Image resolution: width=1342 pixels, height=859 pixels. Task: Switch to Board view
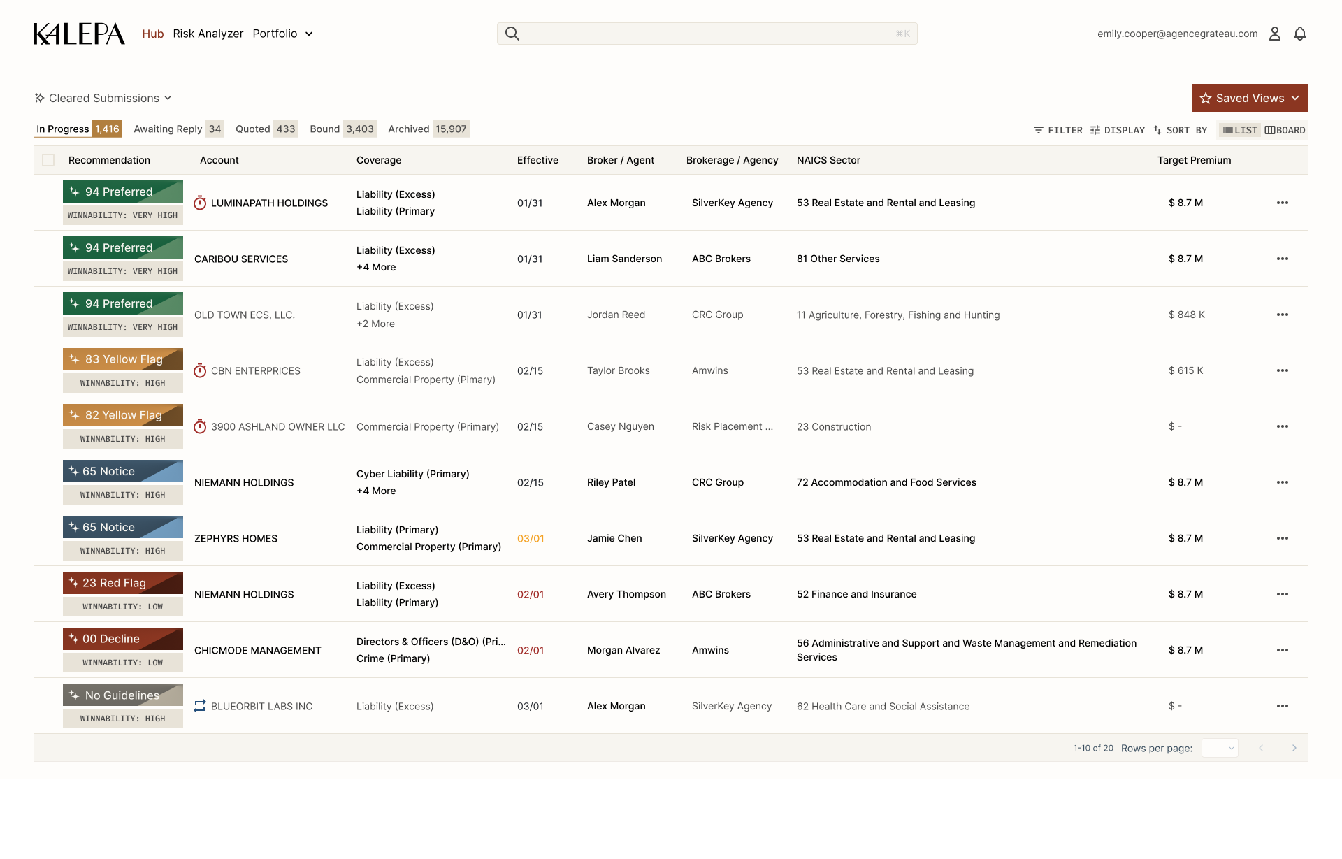click(1285, 130)
